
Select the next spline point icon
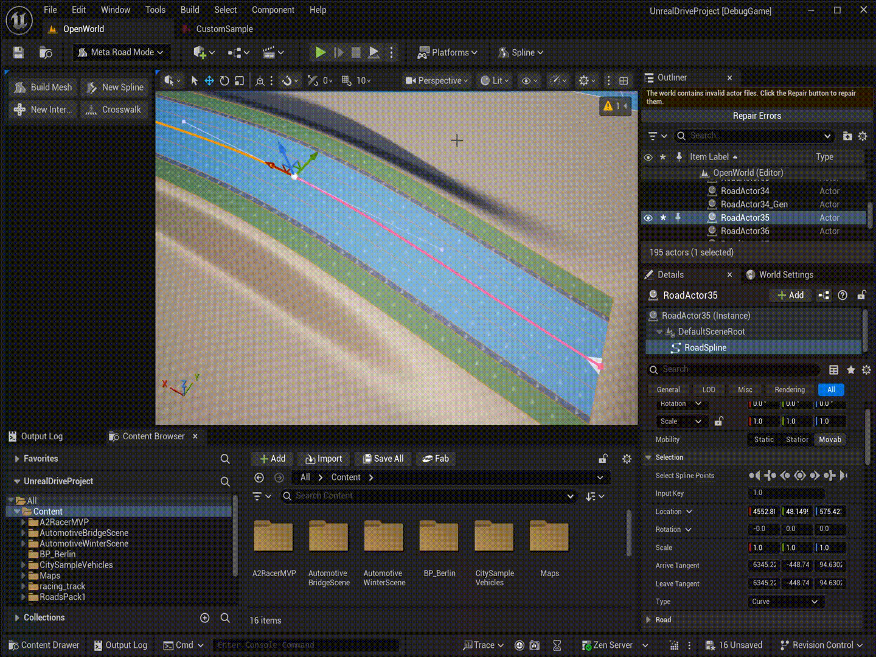tap(815, 476)
